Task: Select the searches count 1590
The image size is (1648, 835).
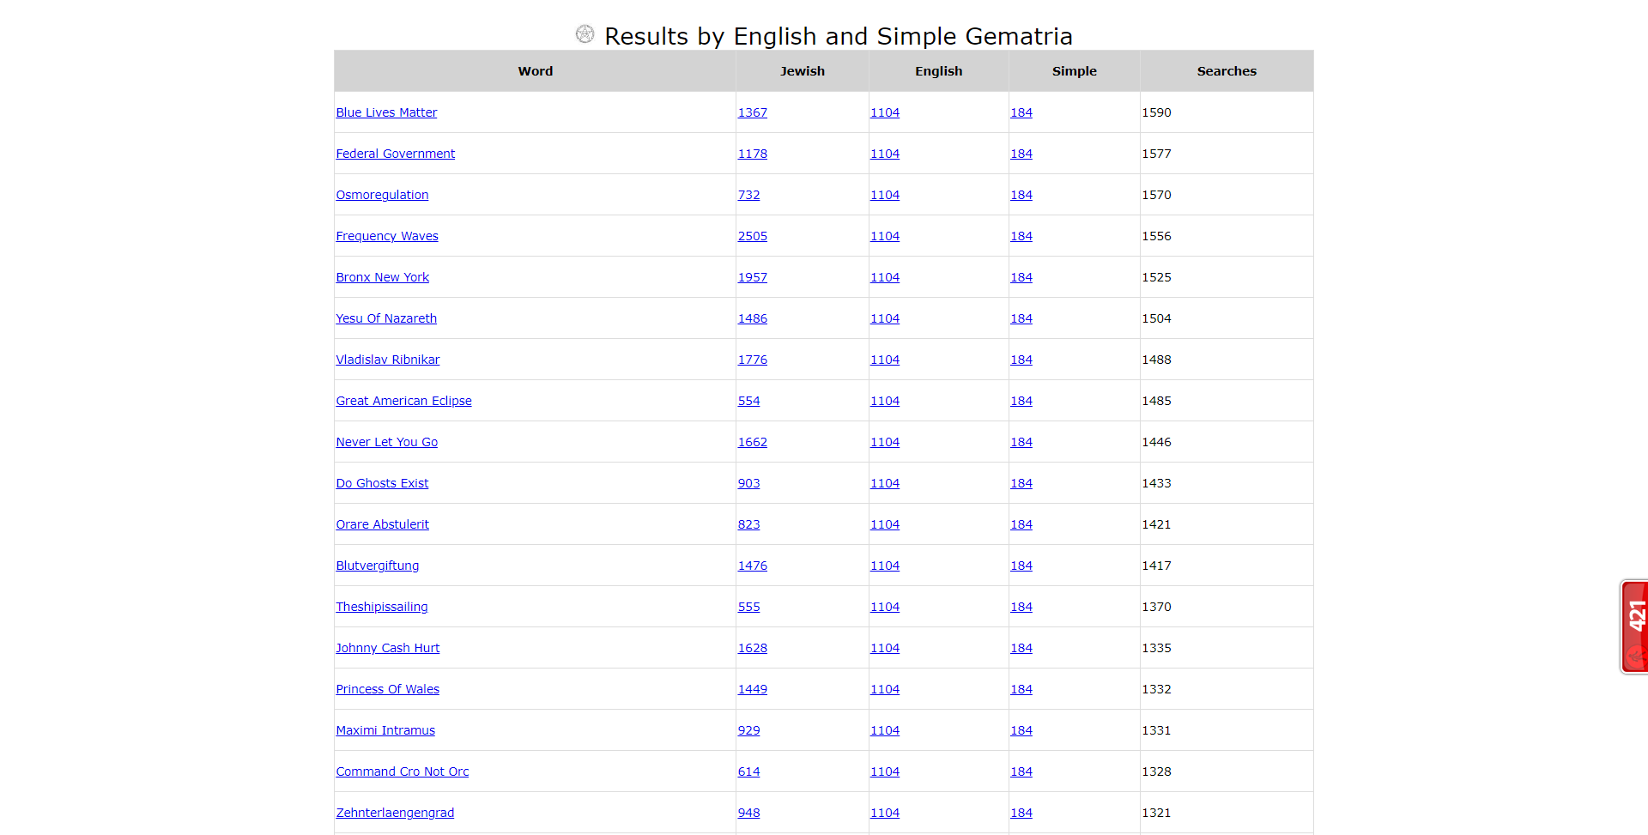Action: tap(1156, 112)
